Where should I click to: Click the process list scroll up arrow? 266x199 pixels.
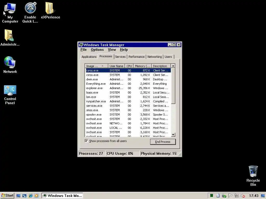[x=173, y=66]
